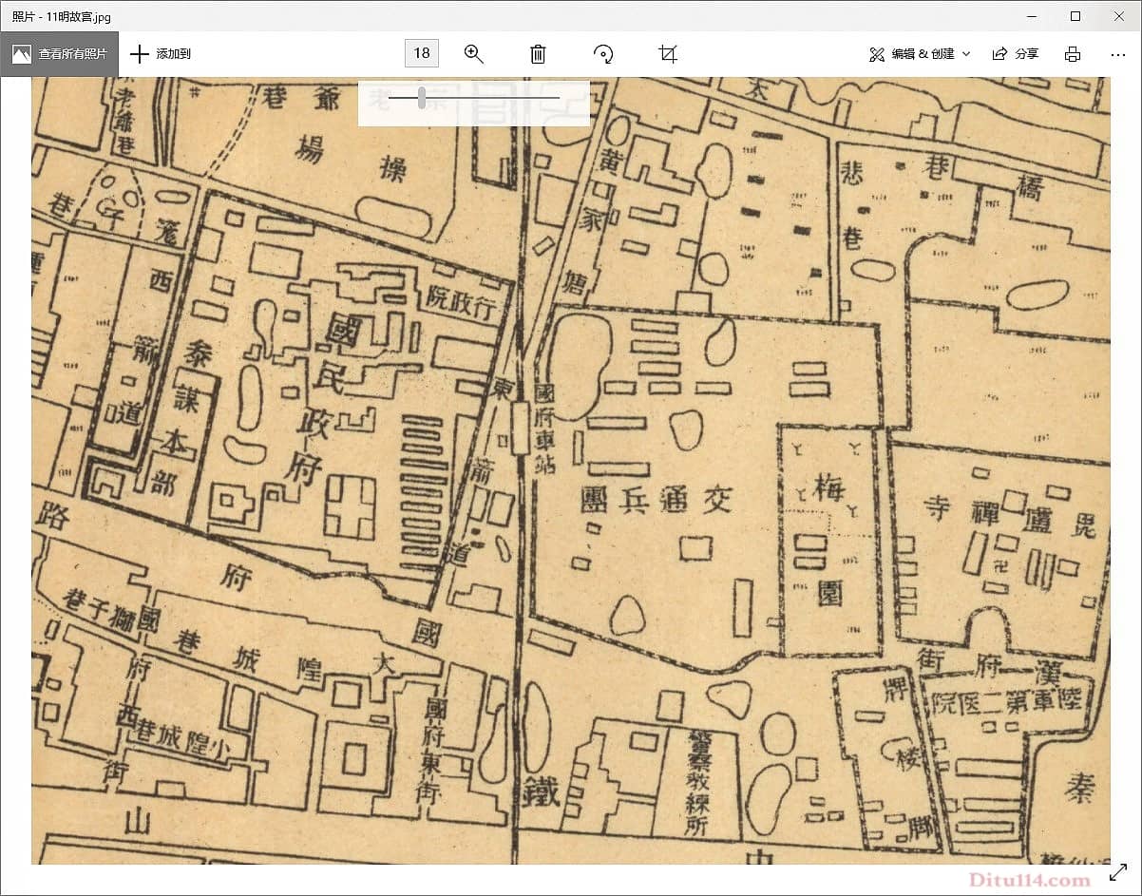Click the right end of the zoom slider track

[558, 97]
